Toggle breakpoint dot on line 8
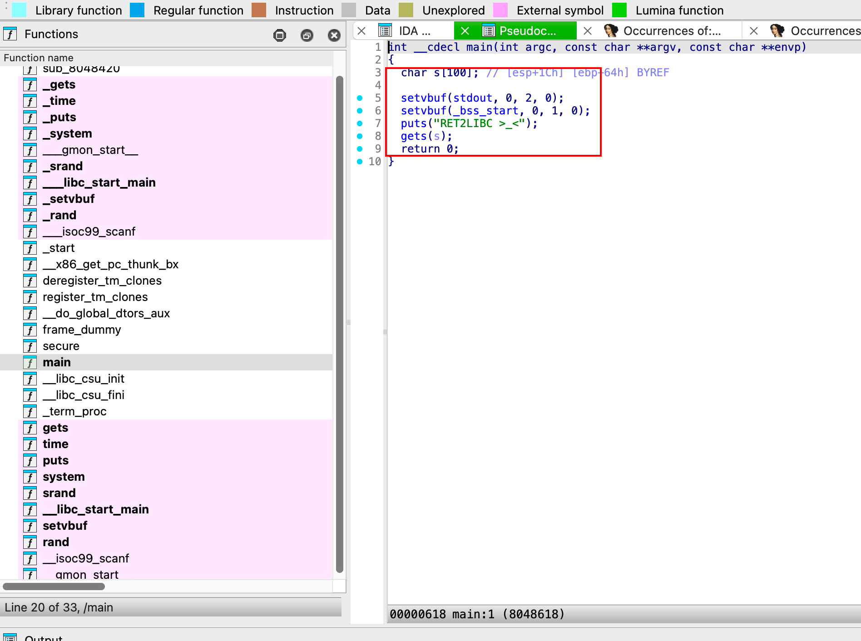Screen dimensions: 861x641 360,136
